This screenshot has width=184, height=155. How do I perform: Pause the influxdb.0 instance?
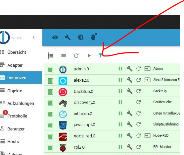(120, 113)
